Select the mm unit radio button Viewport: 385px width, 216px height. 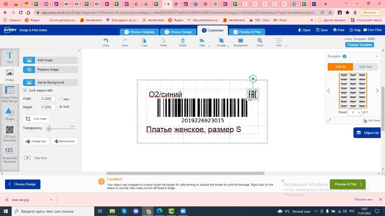tap(61, 99)
